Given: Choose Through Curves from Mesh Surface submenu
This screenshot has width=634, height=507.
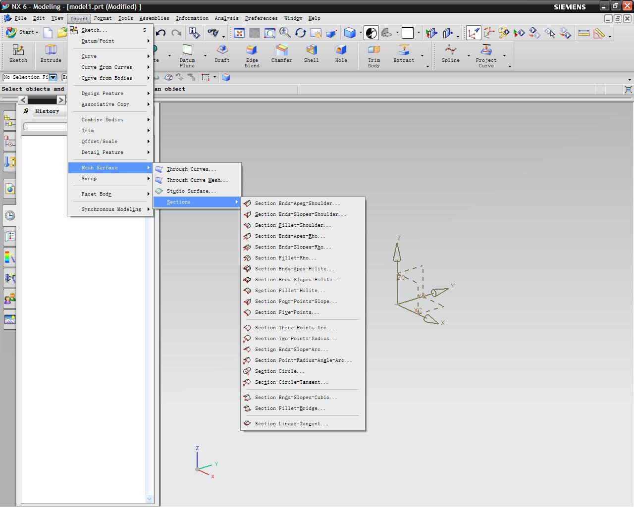Looking at the screenshot, I should (197, 169).
